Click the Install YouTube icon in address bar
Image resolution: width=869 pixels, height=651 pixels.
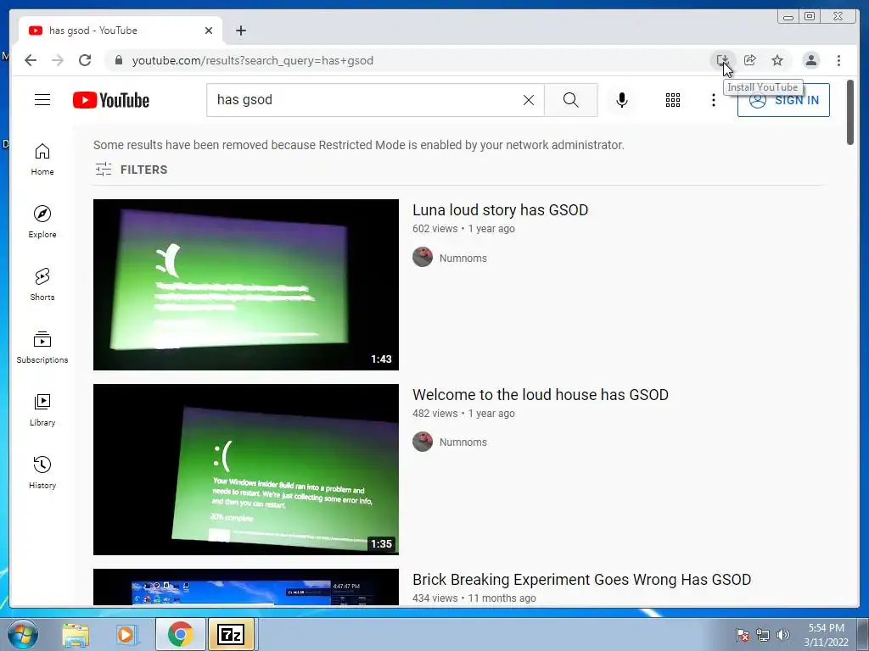click(722, 60)
